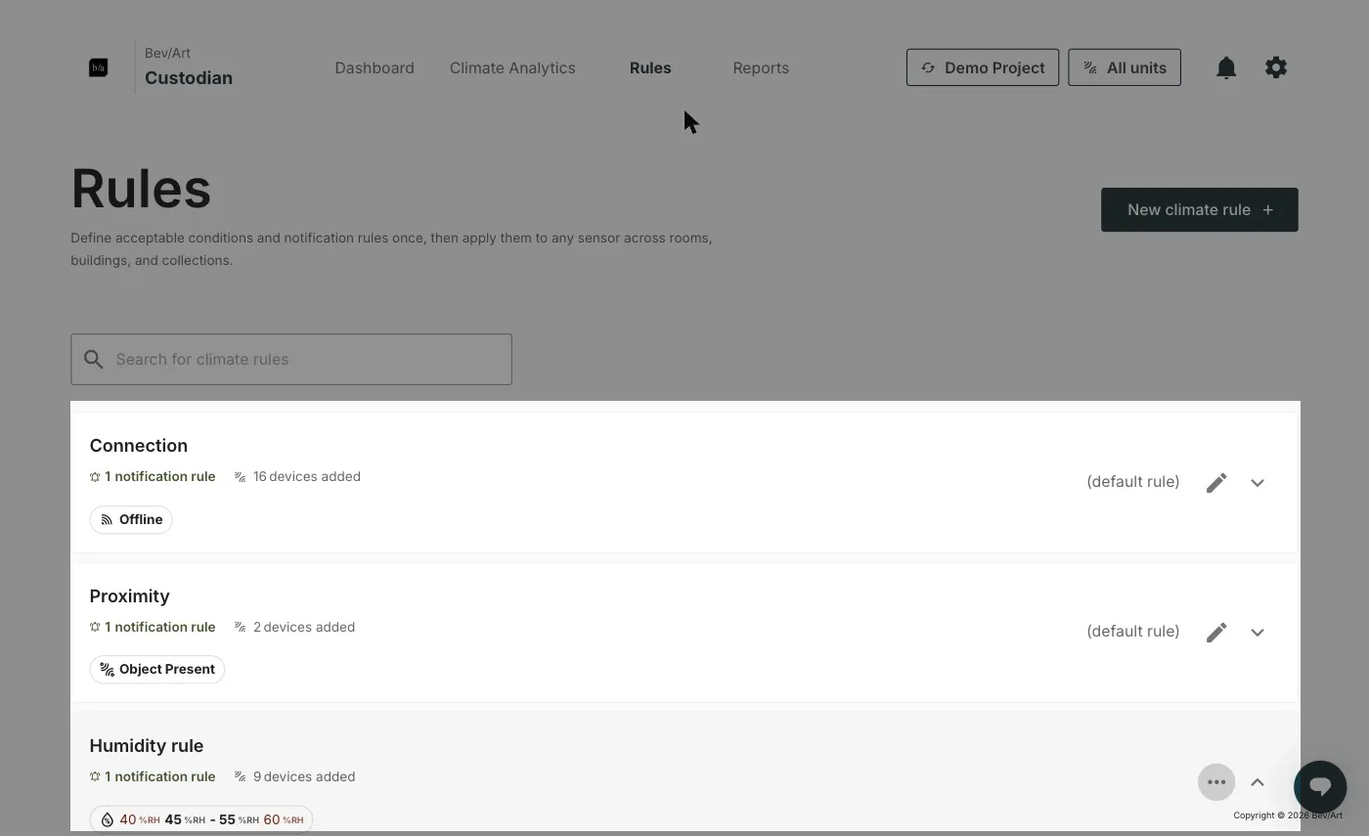1369x836 pixels.
Task: Click the Humidity rule title
Action: (x=146, y=746)
